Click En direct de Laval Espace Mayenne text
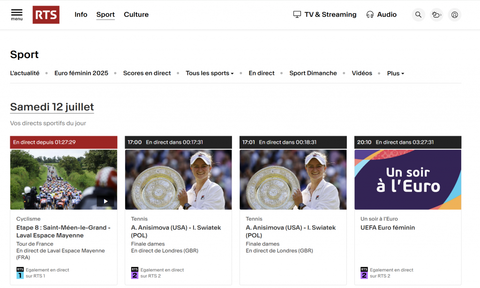This screenshot has height=288, width=480. coord(60,254)
